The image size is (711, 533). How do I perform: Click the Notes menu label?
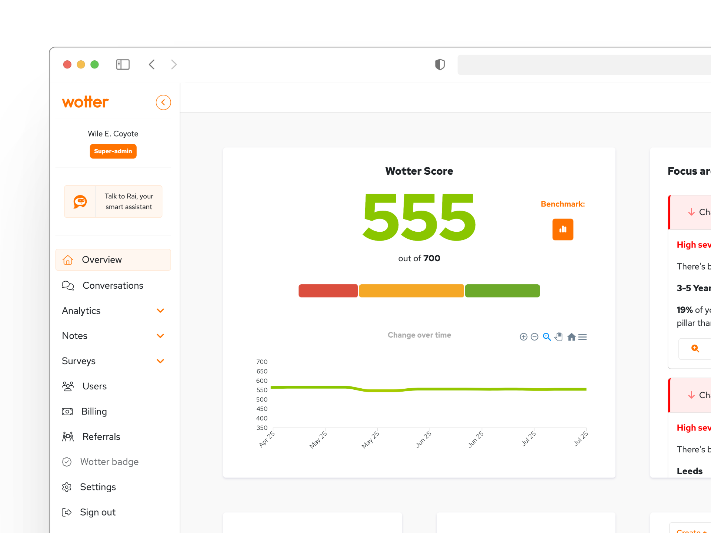point(75,336)
